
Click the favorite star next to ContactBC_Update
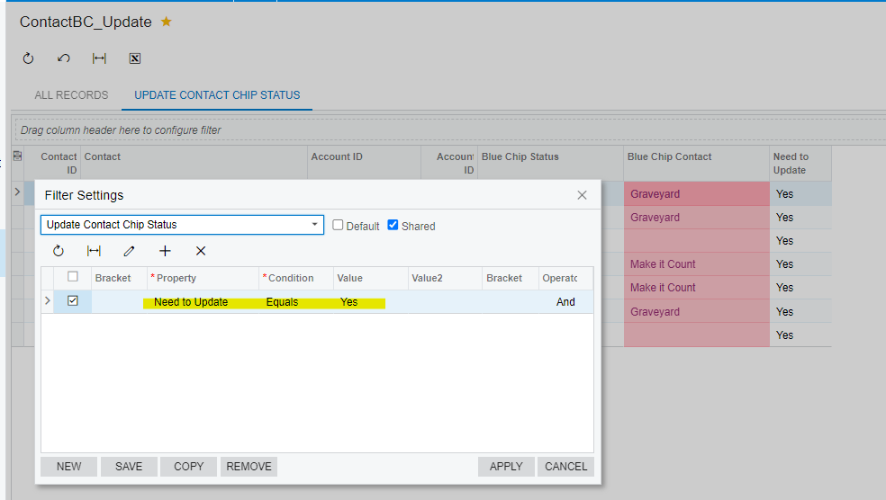point(166,22)
